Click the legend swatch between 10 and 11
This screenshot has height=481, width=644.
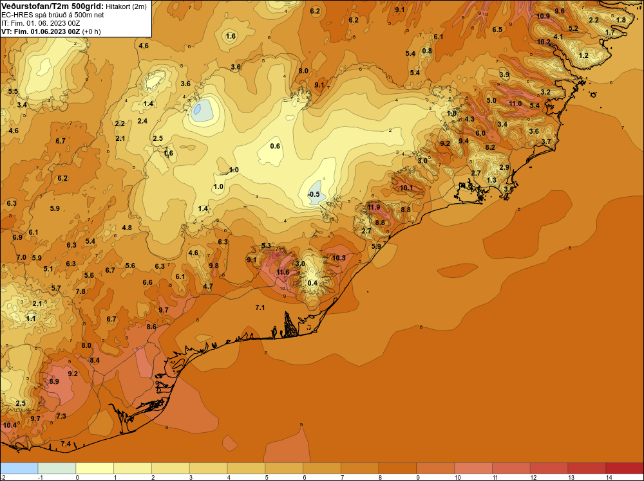473,468
